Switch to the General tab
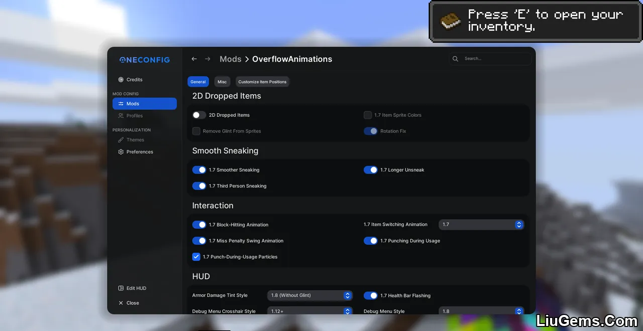Viewport: 643px width, 331px height. [x=198, y=82]
